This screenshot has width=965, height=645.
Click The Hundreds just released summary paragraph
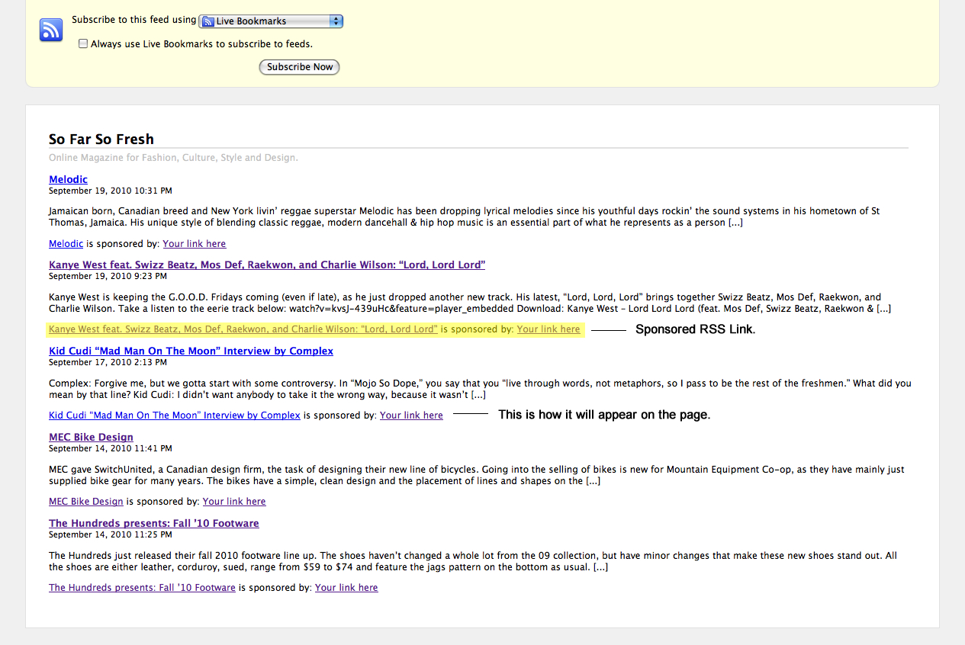pyautogui.click(x=473, y=561)
